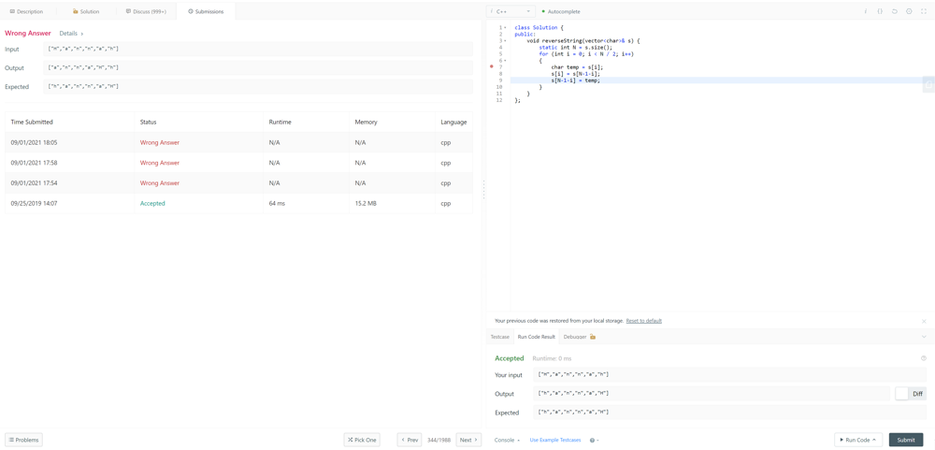This screenshot has width=935, height=450.
Task: Click the Run Code button
Action: pyautogui.click(x=858, y=440)
